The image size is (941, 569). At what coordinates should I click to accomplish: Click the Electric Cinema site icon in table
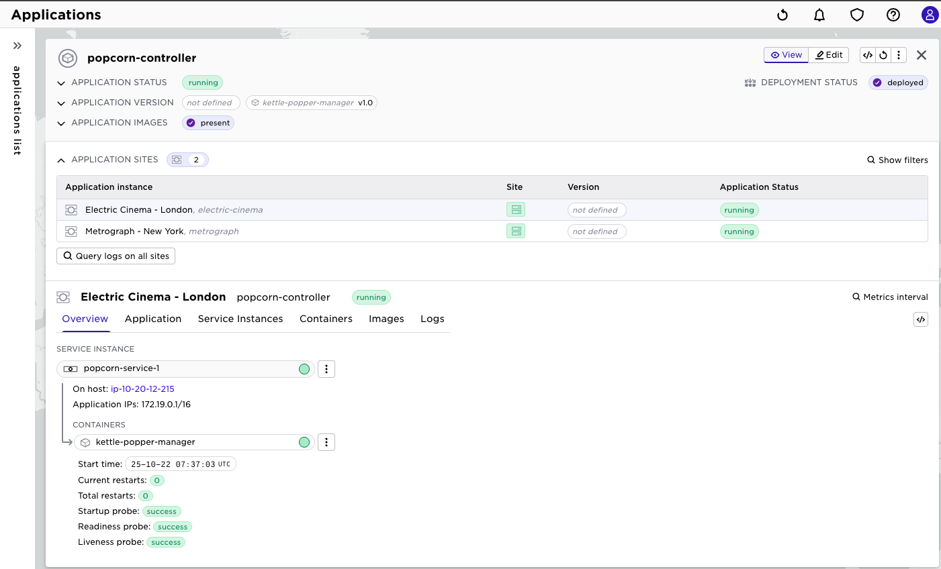point(515,210)
